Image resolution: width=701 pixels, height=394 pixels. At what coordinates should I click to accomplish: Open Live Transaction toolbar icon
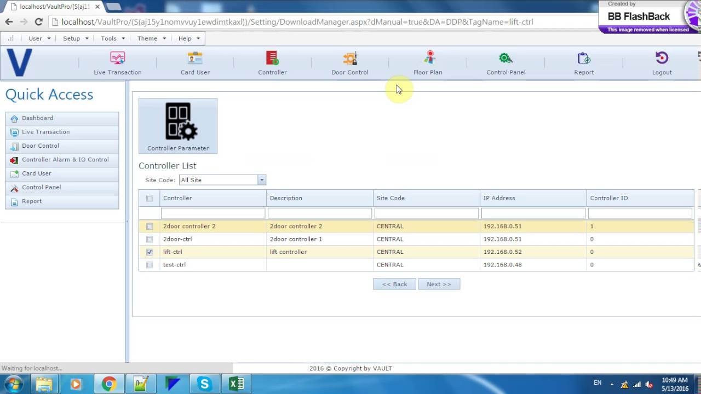pos(117,63)
